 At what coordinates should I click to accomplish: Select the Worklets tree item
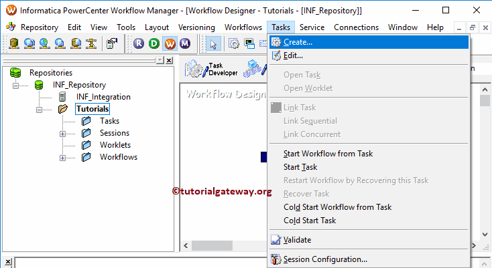pyautogui.click(x=115, y=145)
